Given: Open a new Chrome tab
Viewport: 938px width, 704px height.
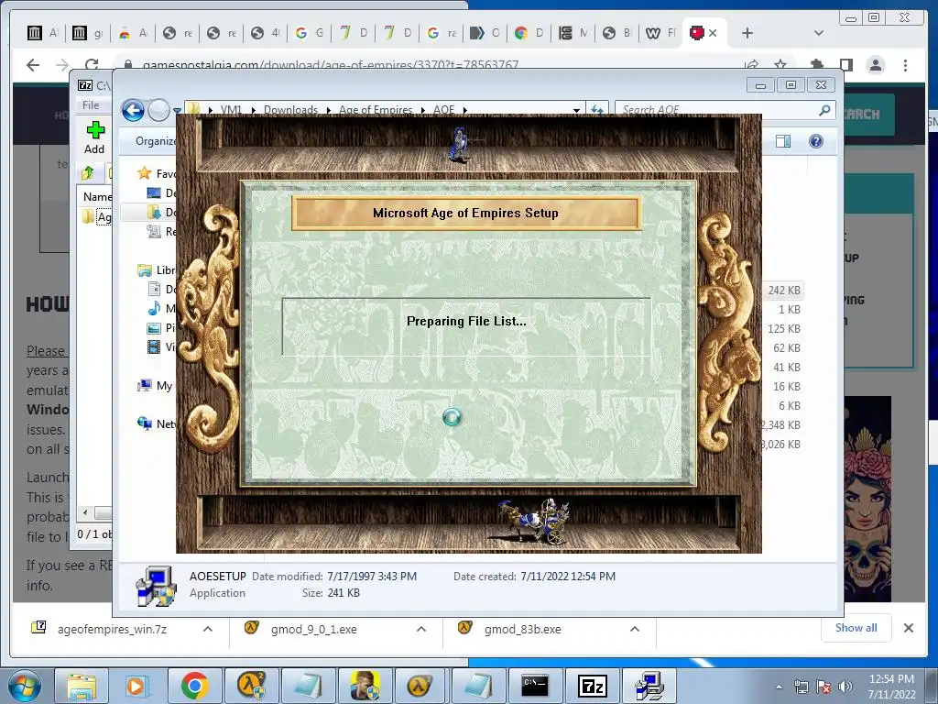Looking at the screenshot, I should 747,33.
